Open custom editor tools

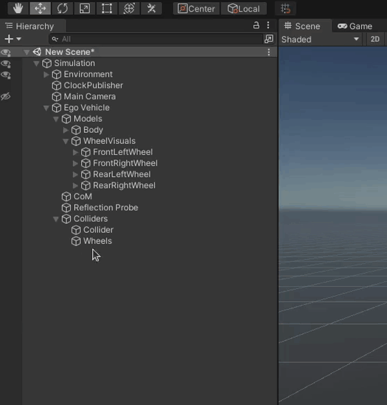pyautogui.click(x=151, y=8)
